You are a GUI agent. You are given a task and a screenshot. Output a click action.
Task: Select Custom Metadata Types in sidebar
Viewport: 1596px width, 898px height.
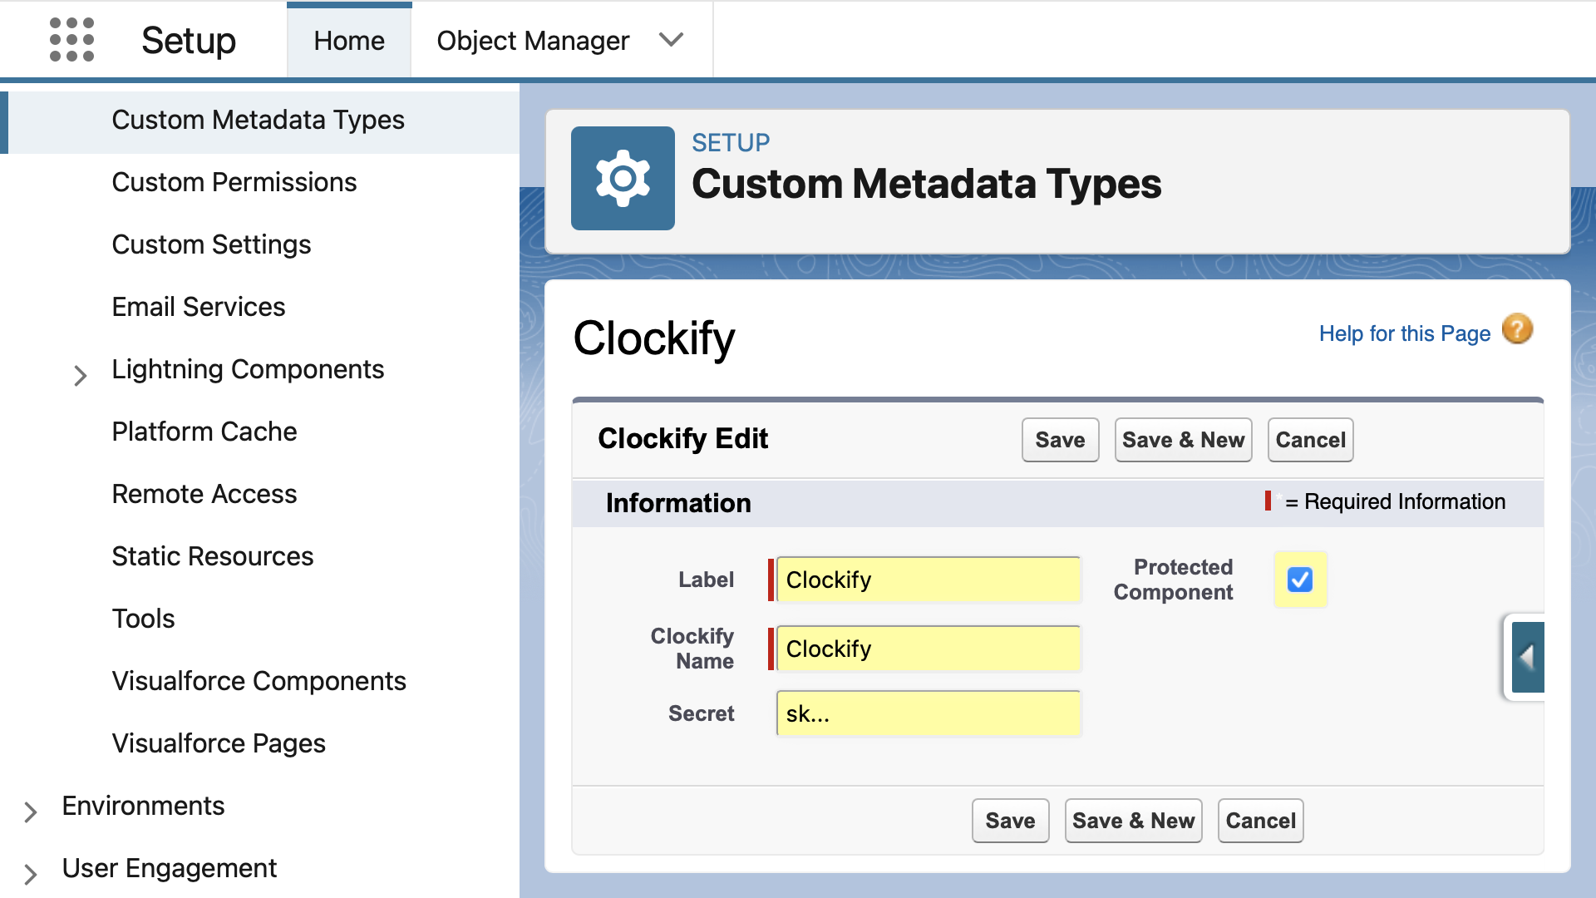click(x=259, y=120)
